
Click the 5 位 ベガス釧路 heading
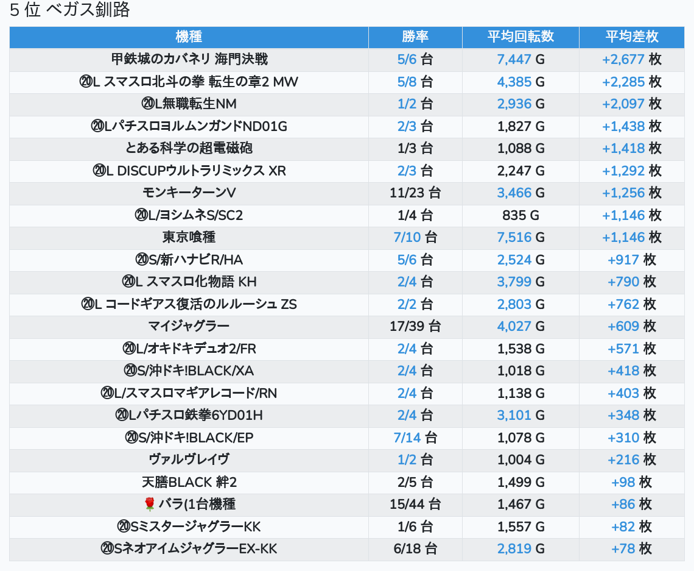70,10
